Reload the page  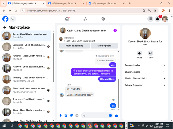pyautogui.click(x=16, y=11)
